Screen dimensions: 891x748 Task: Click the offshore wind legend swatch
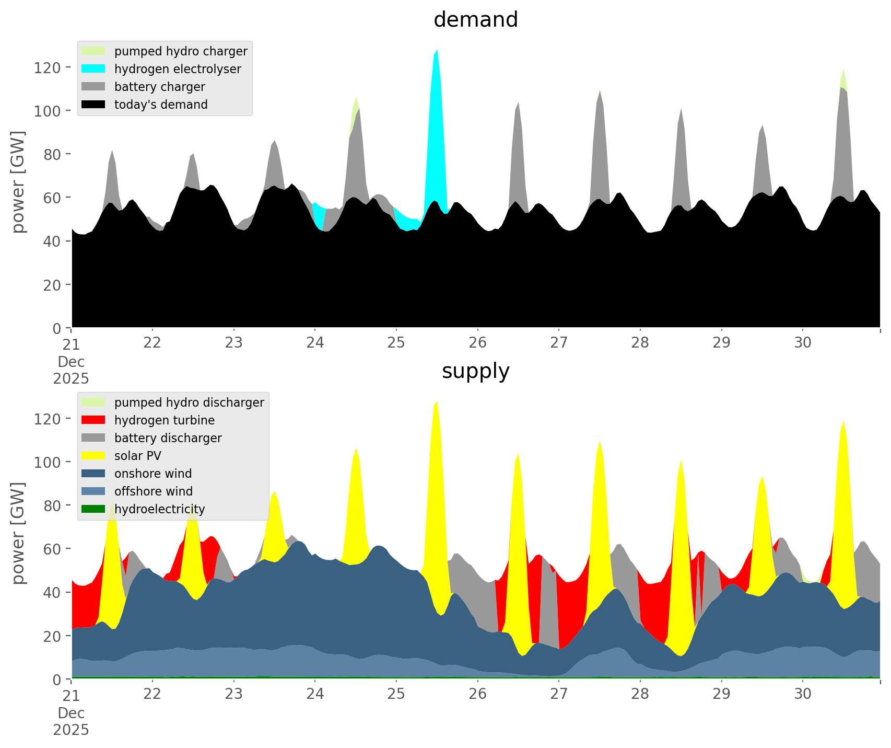(x=93, y=491)
